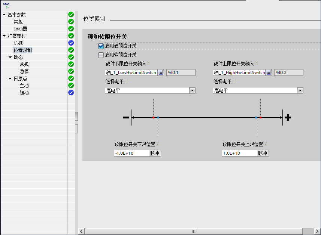Screen dimensions: 321x235
Task: Open the 常规 page under 基本参数
Action: point(18,22)
